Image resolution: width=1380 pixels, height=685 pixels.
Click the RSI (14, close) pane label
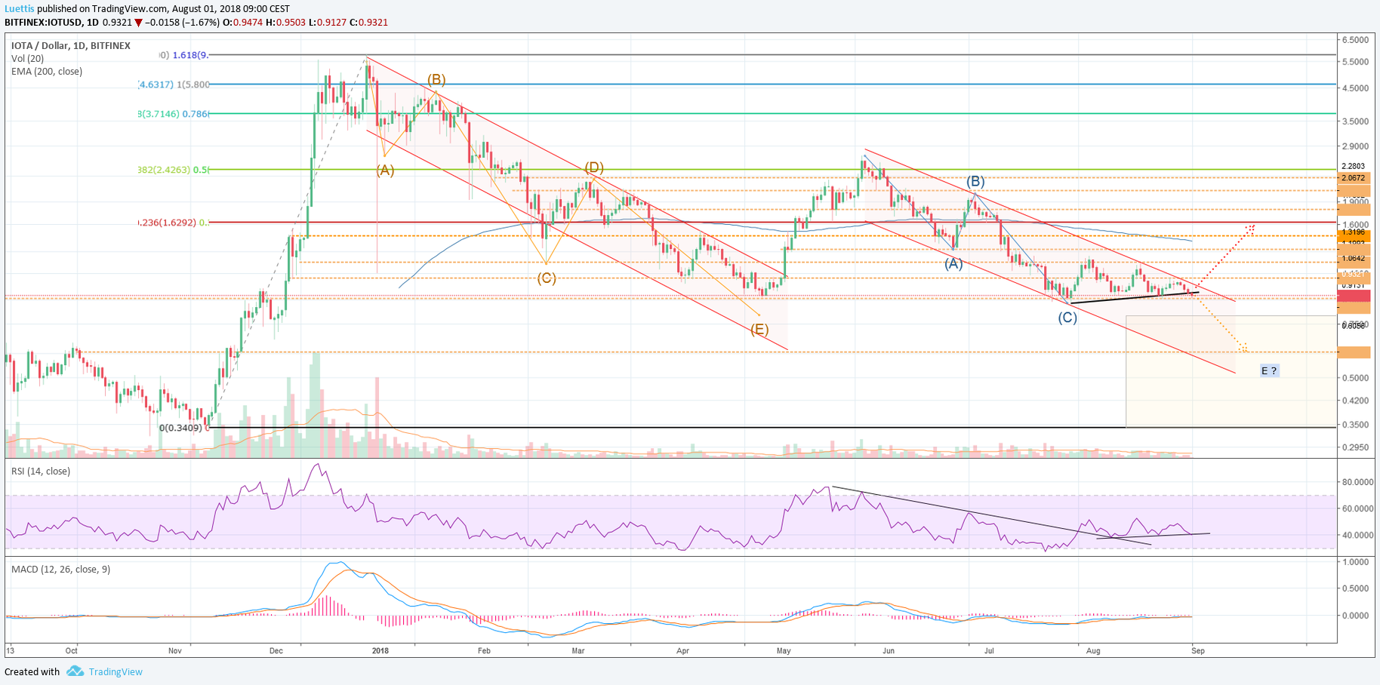pos(41,472)
